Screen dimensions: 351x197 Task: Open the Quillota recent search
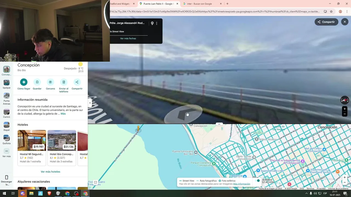click(7, 138)
